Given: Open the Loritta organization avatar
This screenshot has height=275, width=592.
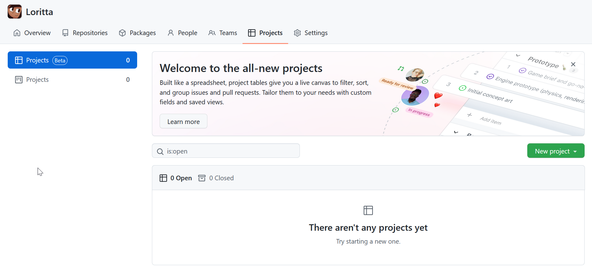Looking at the screenshot, I should pyautogui.click(x=14, y=11).
